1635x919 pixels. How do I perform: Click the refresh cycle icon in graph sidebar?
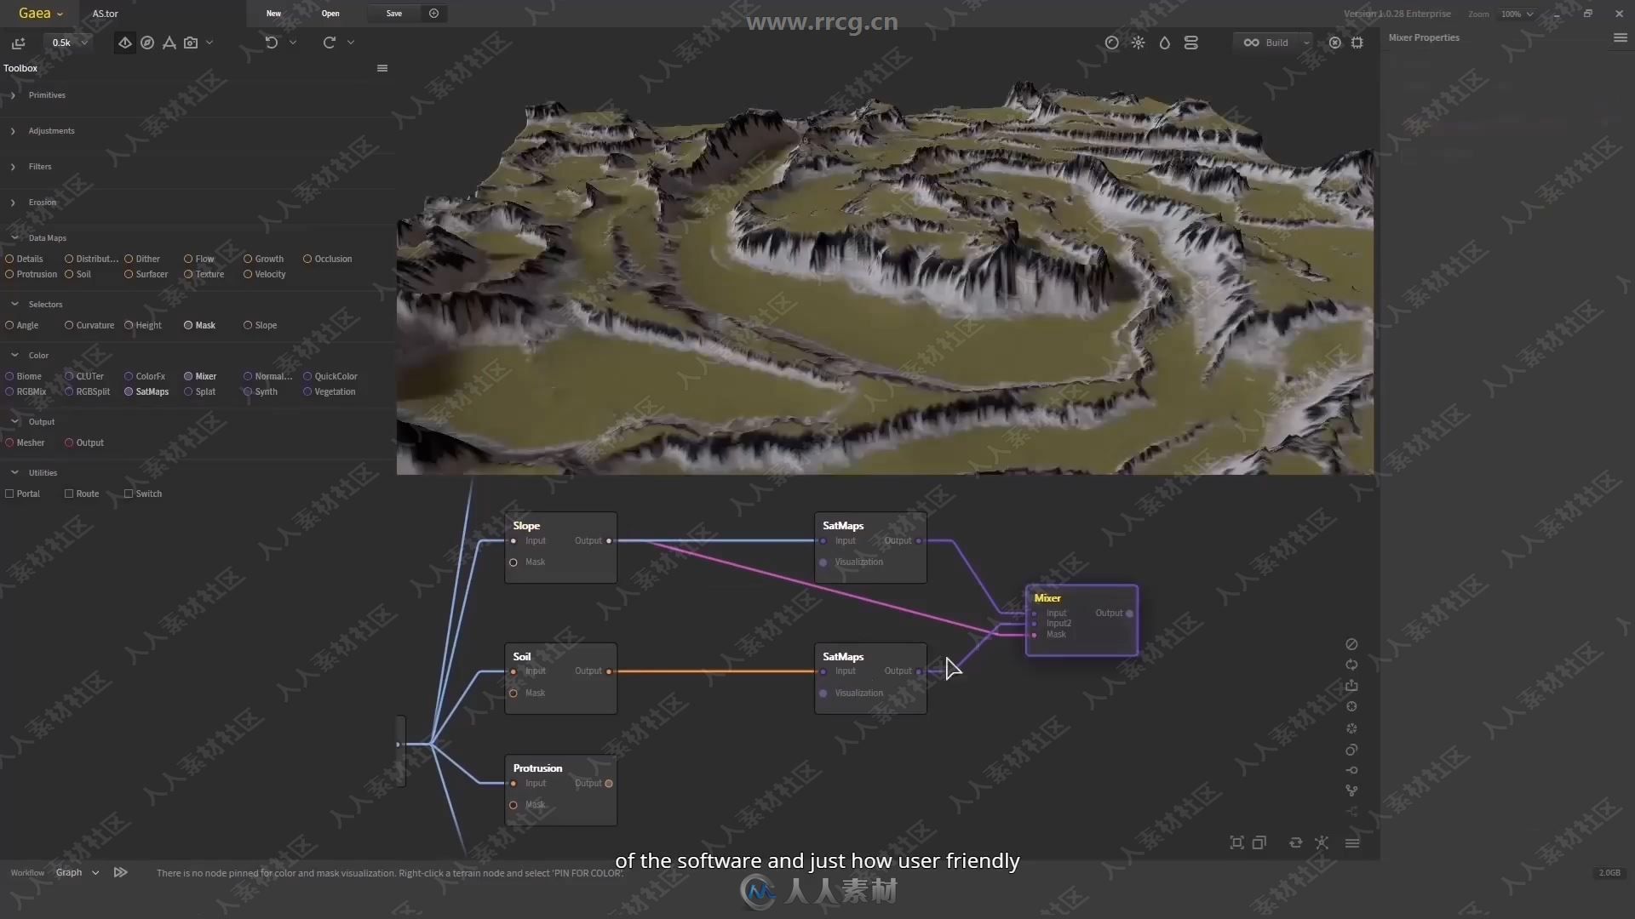[x=1351, y=665]
